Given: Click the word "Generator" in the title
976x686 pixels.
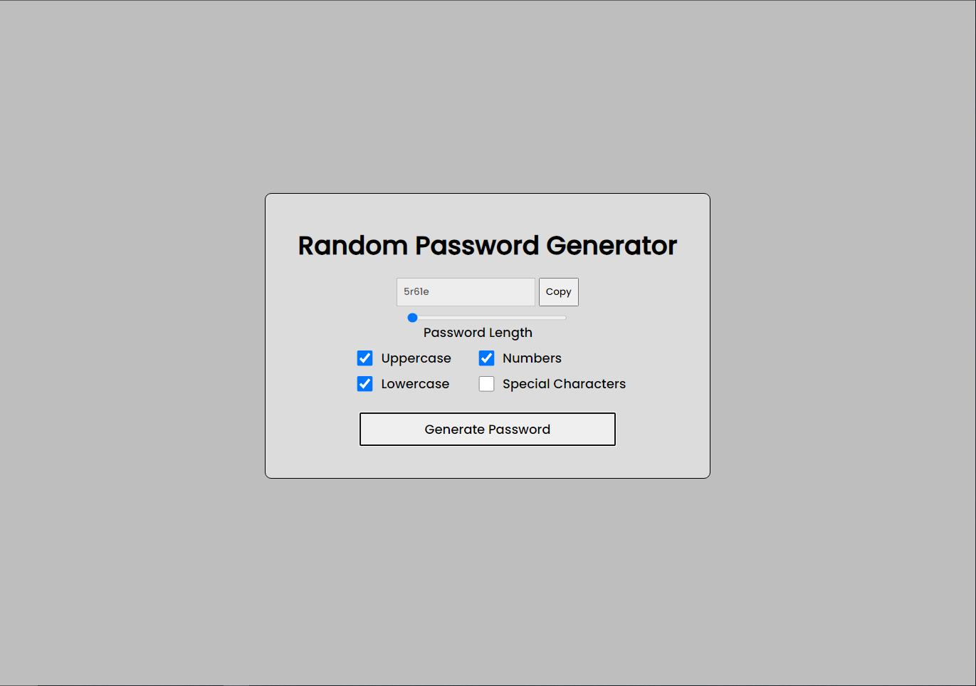Looking at the screenshot, I should pos(612,246).
